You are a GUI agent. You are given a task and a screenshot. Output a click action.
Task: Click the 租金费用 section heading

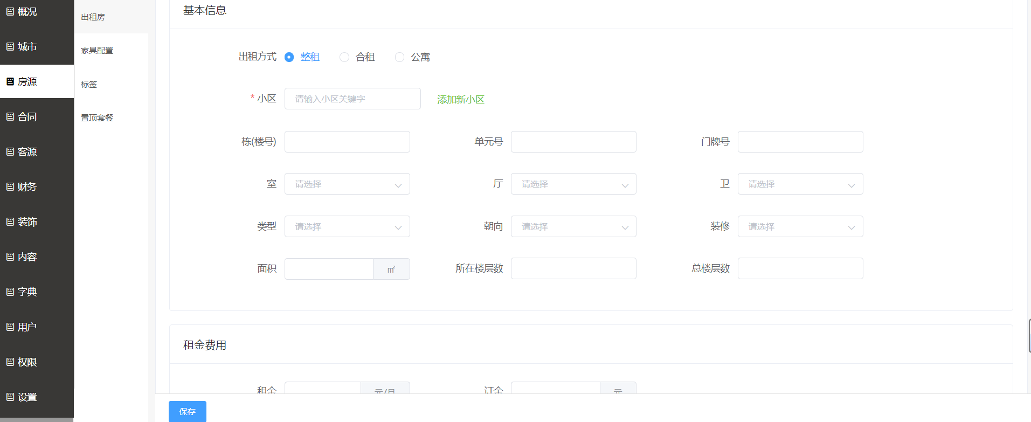[205, 345]
